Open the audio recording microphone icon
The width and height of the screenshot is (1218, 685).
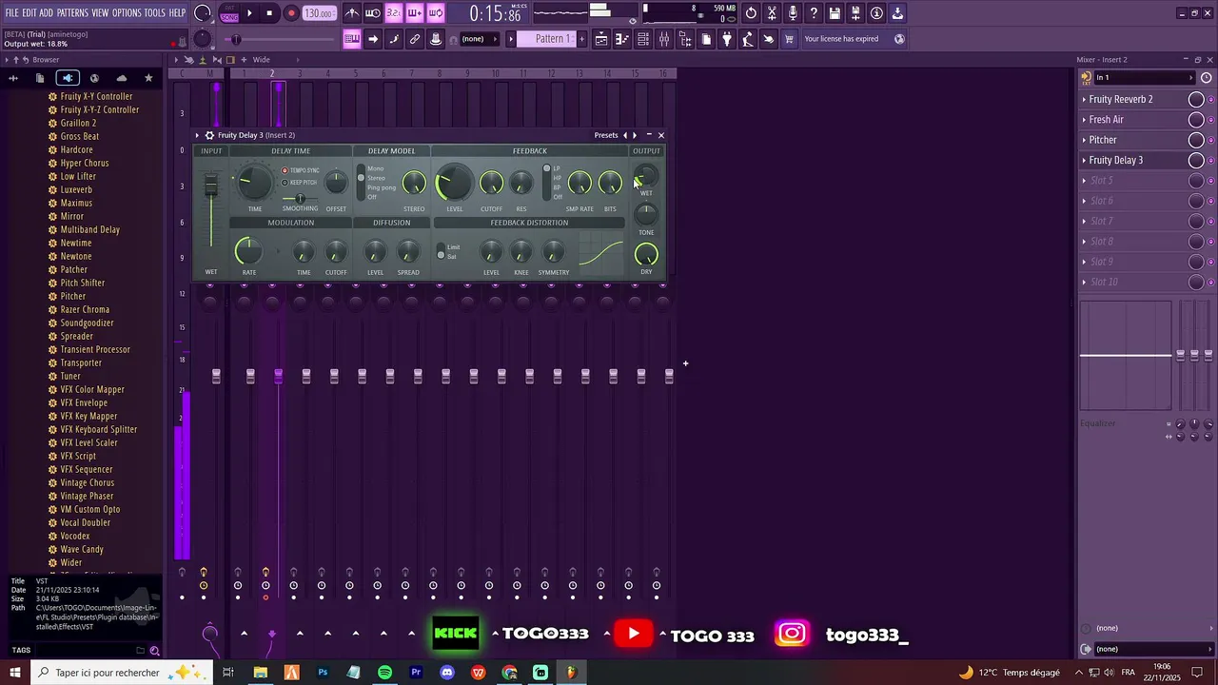pos(793,13)
